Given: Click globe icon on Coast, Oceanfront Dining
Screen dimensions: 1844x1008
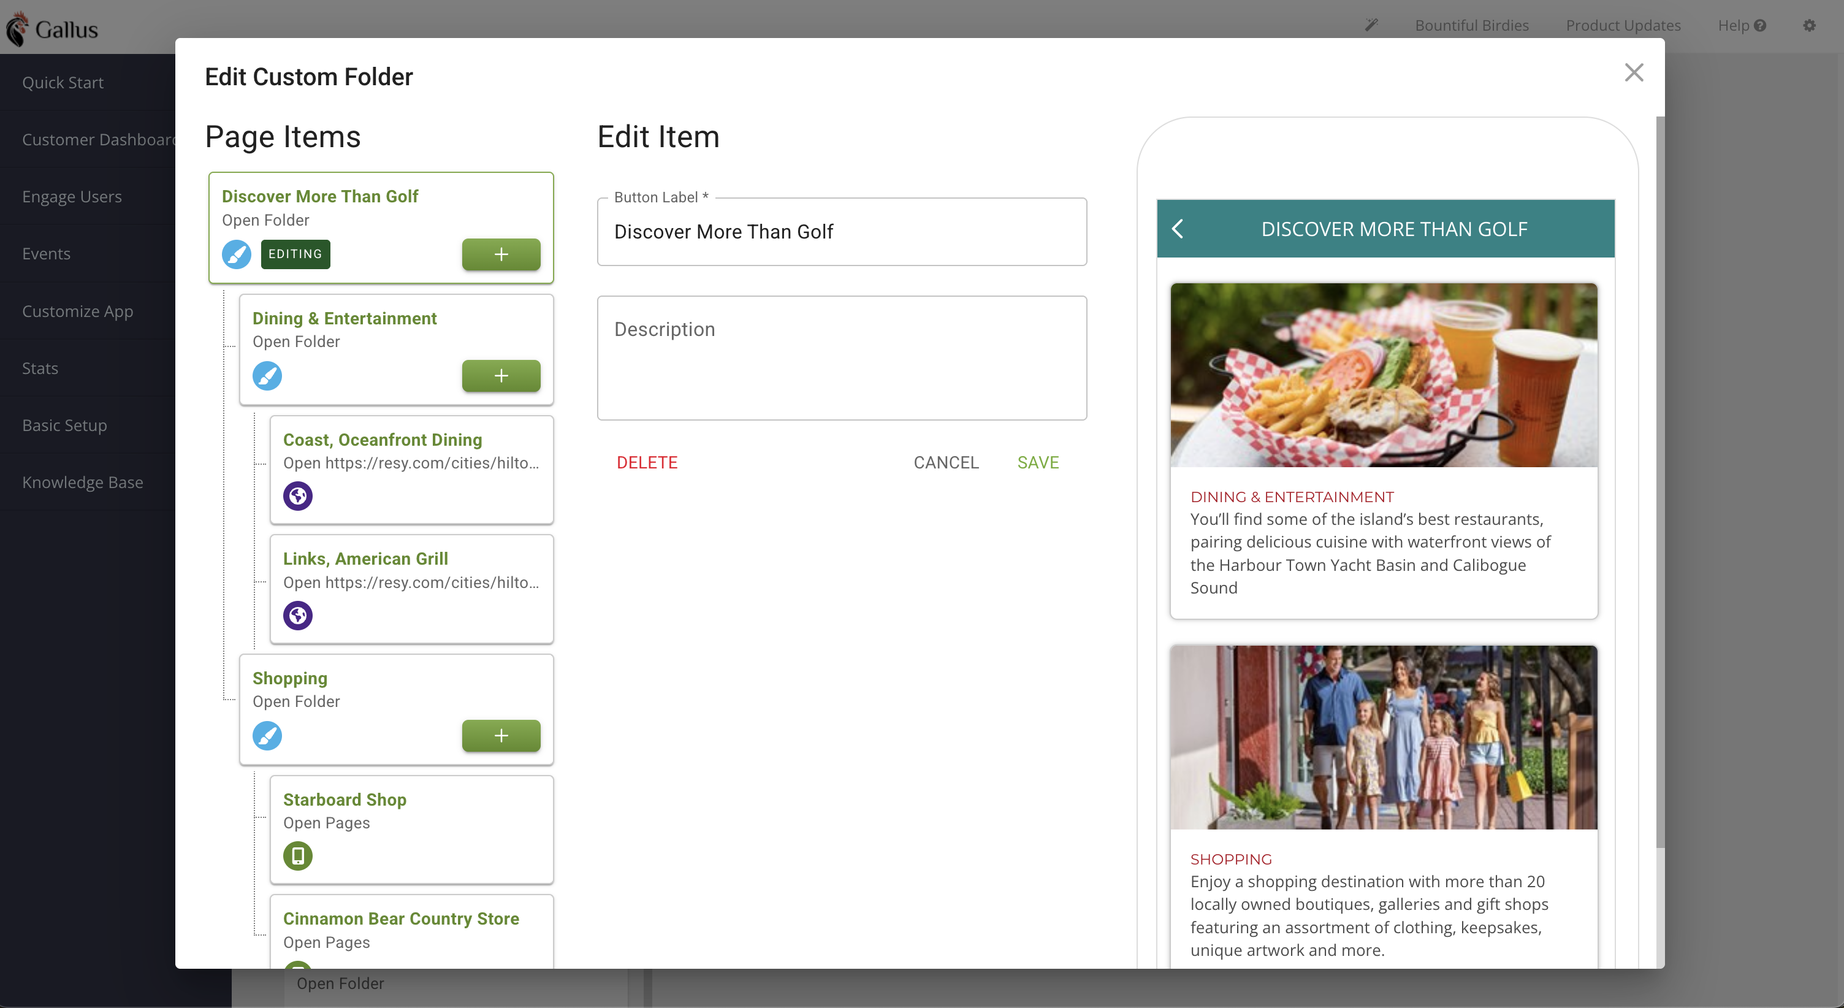Looking at the screenshot, I should [298, 495].
